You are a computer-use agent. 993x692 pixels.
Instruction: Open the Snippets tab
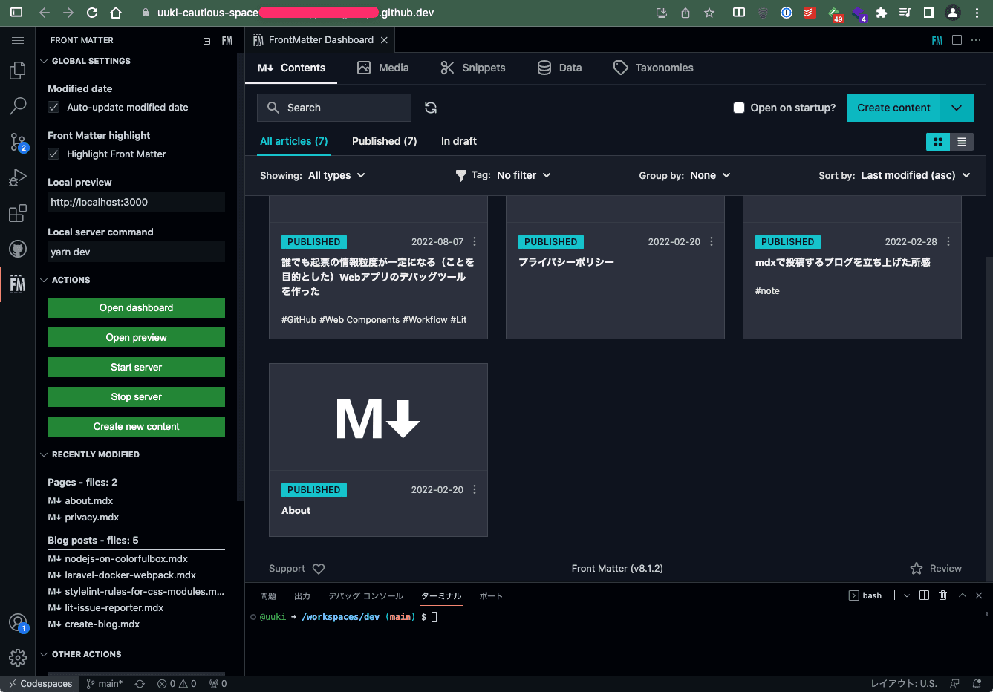473,68
